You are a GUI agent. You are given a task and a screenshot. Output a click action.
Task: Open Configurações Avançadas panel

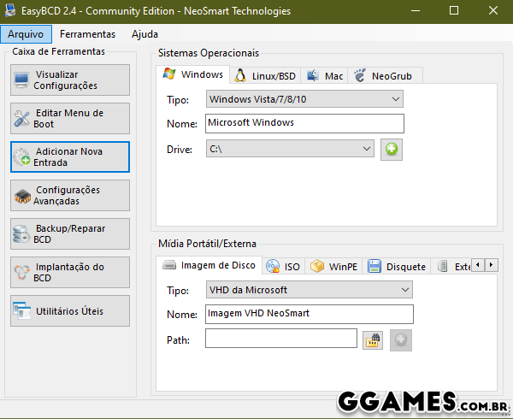(x=70, y=196)
